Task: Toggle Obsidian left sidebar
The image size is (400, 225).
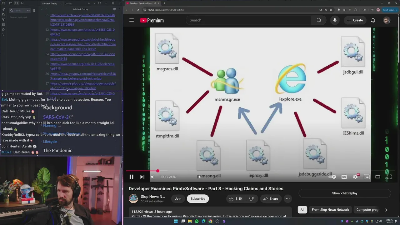Action: click(4, 3)
